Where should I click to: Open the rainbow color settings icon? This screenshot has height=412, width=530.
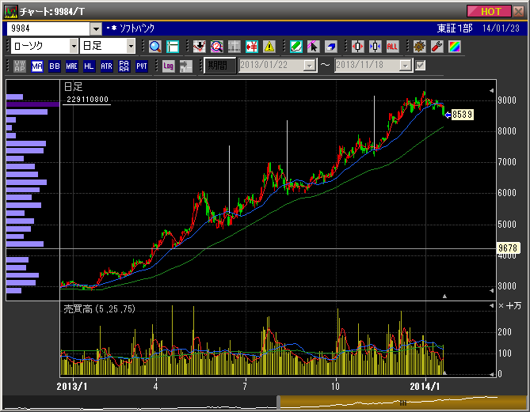tap(454, 46)
